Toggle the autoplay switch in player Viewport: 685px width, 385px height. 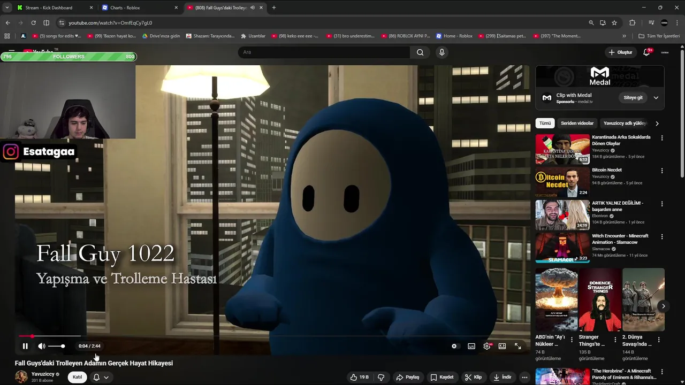point(454,346)
